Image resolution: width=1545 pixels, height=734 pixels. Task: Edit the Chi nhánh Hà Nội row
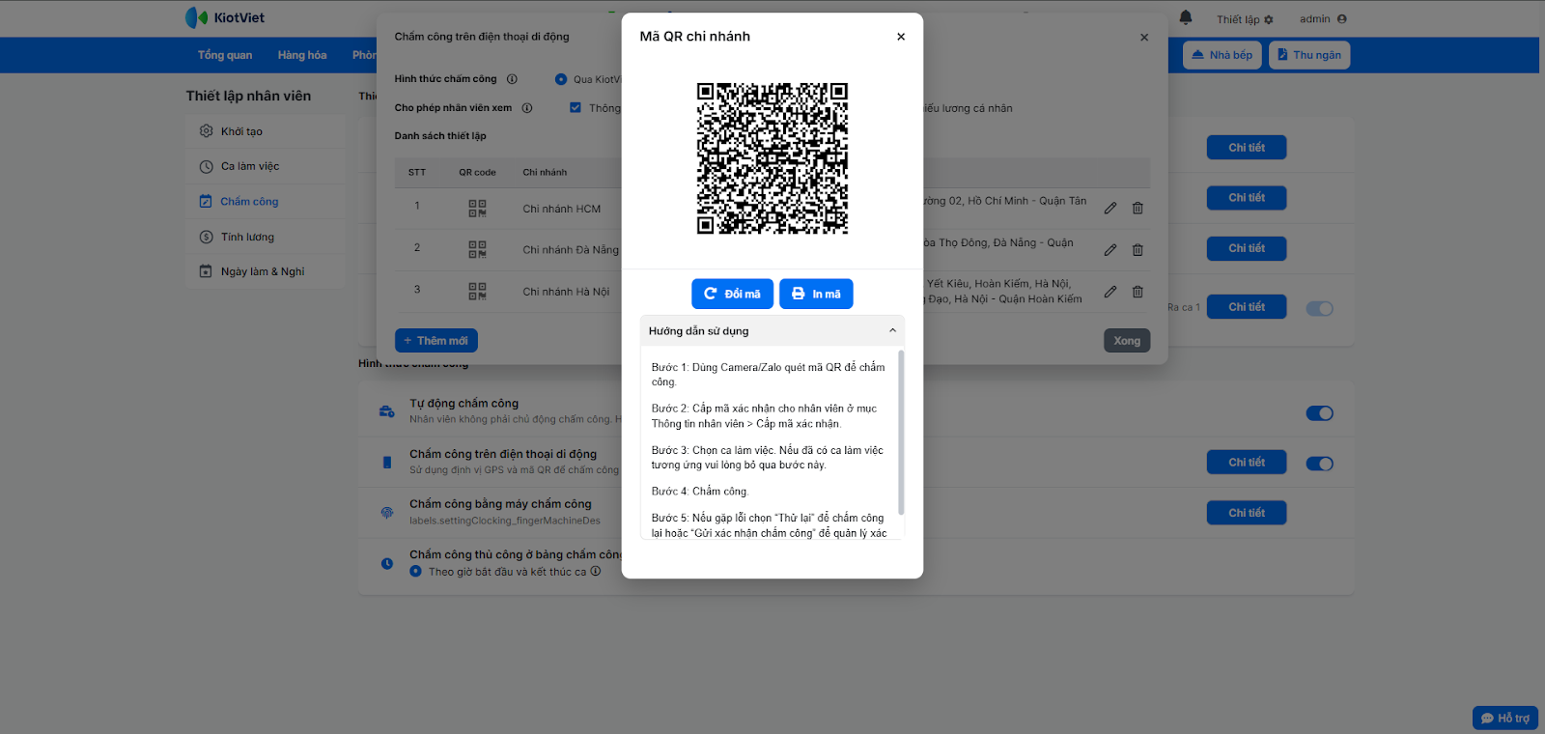coord(1110,292)
